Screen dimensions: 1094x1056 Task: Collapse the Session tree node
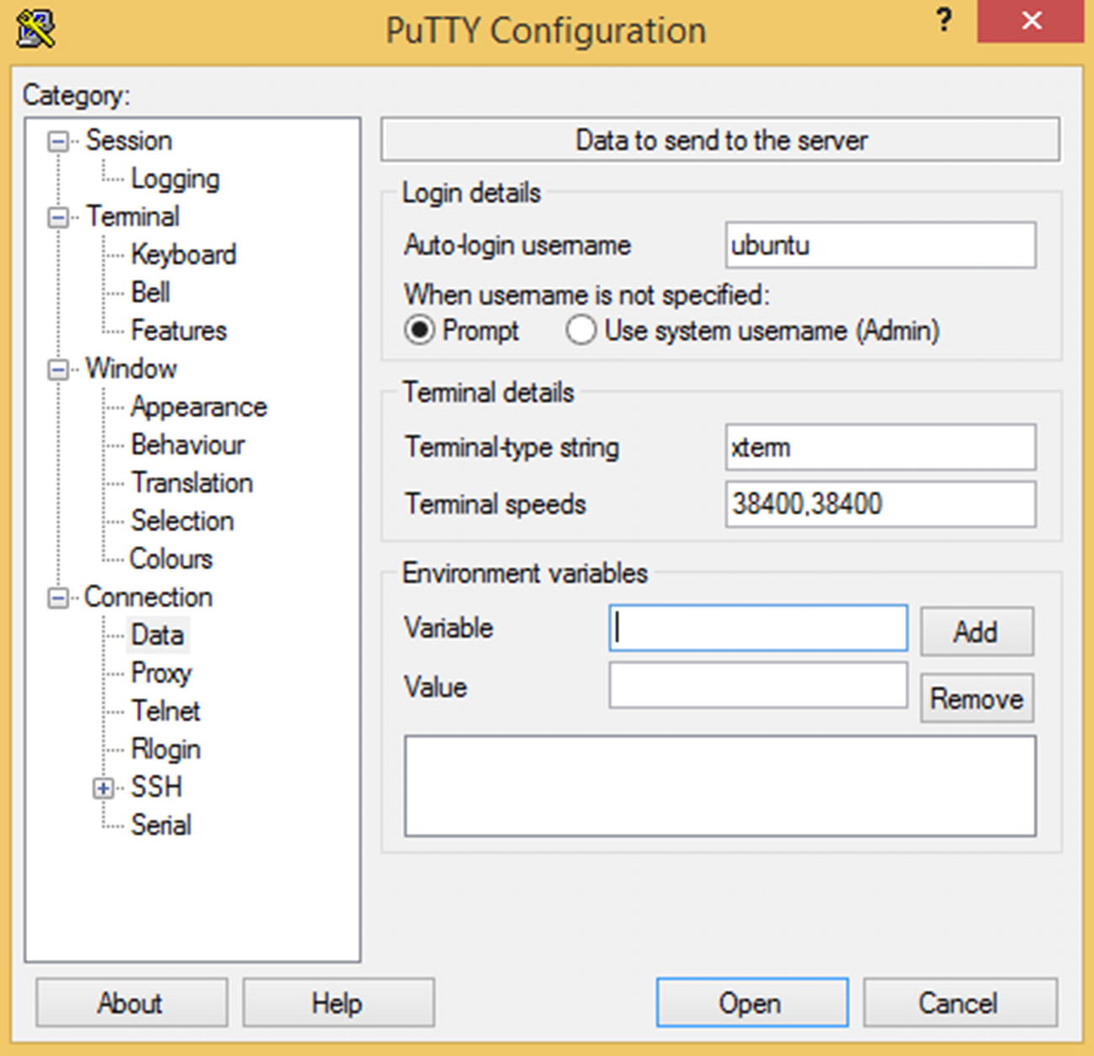(x=58, y=141)
